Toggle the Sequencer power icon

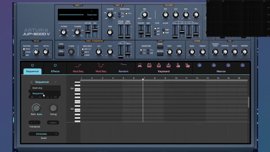click(32, 65)
